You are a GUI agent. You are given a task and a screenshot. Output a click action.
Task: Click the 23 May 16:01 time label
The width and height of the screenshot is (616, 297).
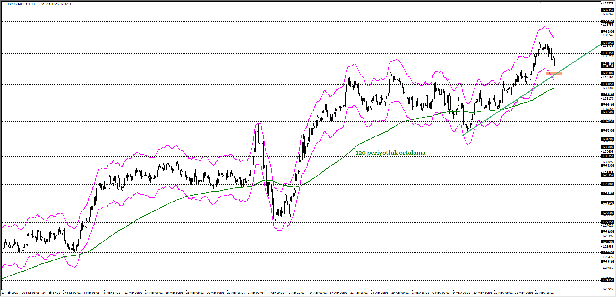coord(544,293)
